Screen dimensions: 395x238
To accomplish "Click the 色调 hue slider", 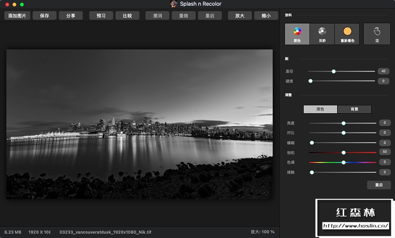I will coord(343,162).
